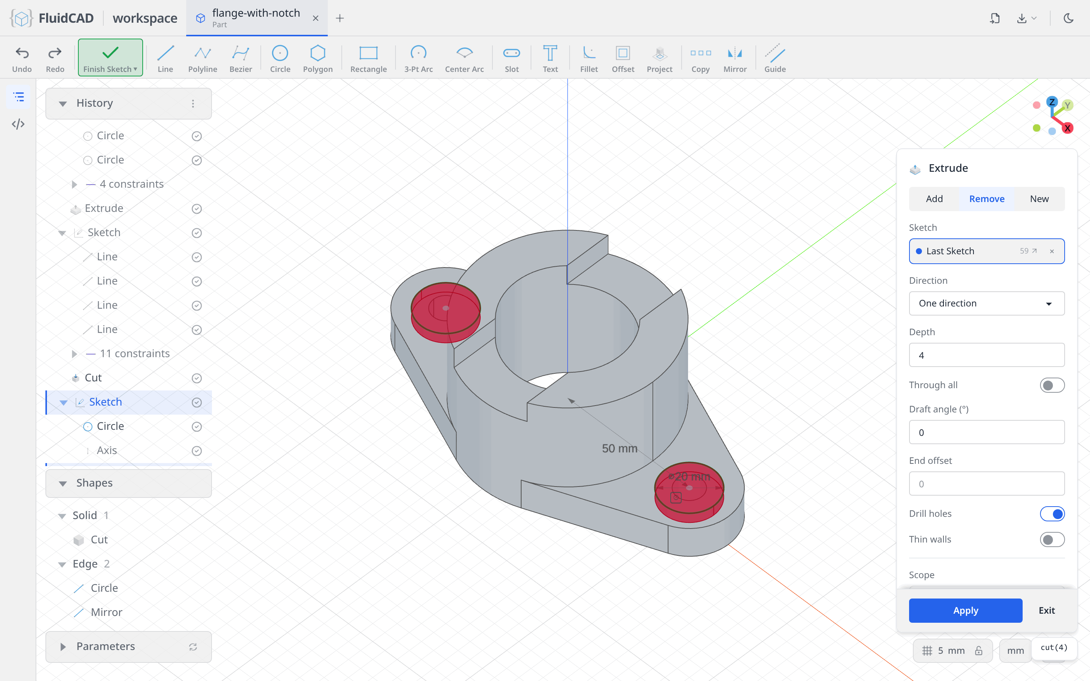Select the Bezier curve tool
This screenshot has height=681, width=1090.
[241, 59]
